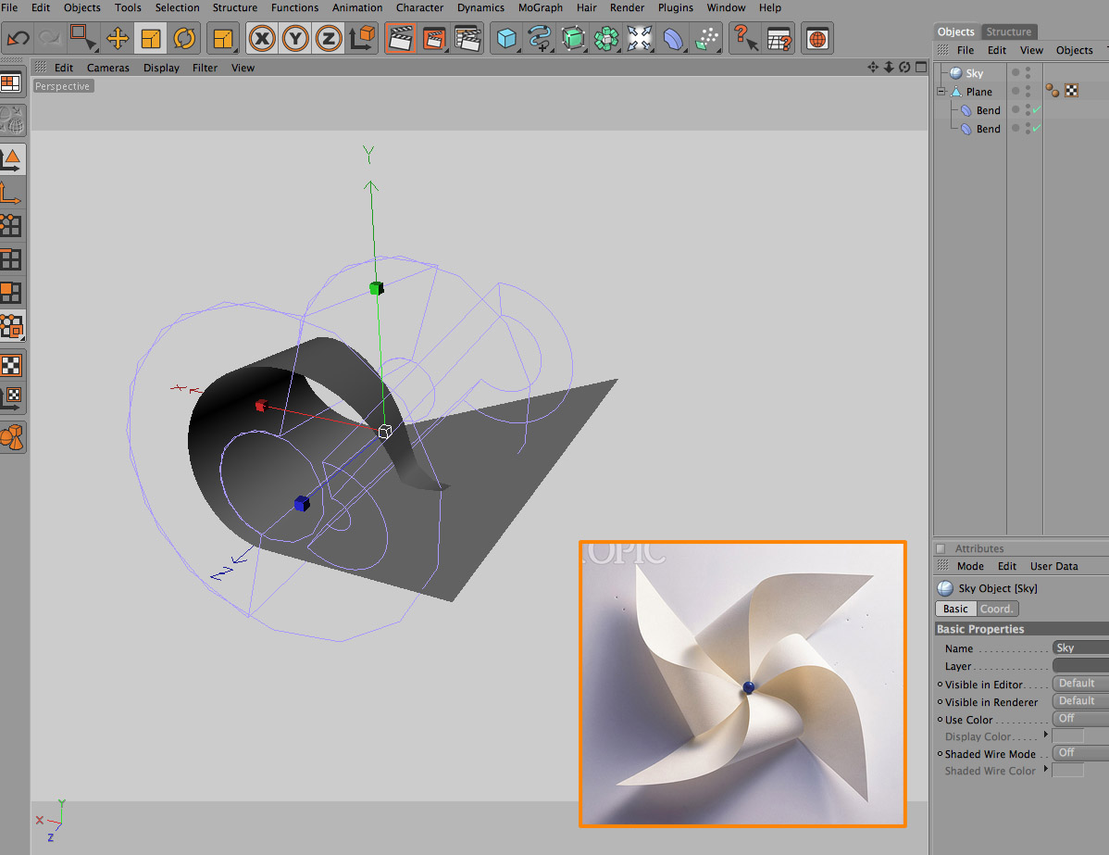Click the viewport pan navigation icon
The height and width of the screenshot is (855, 1109).
tap(873, 68)
